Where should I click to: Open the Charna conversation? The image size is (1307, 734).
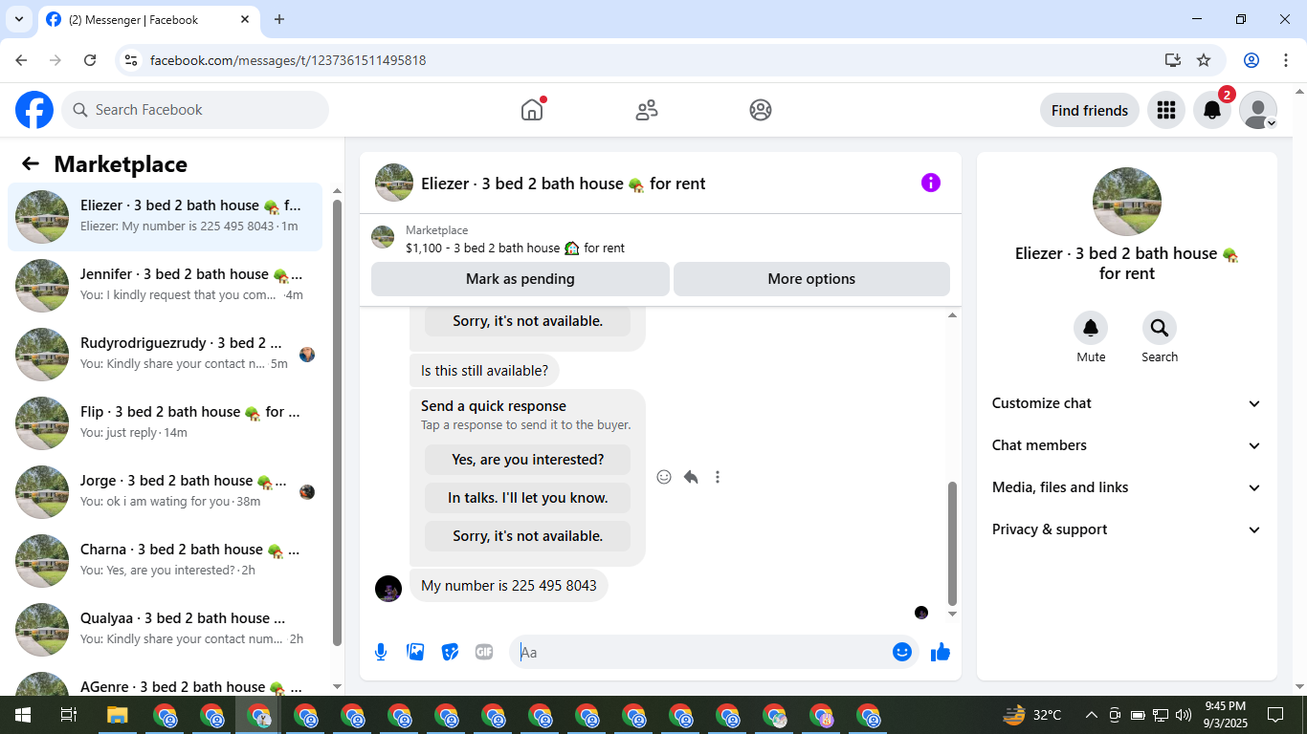click(x=166, y=561)
